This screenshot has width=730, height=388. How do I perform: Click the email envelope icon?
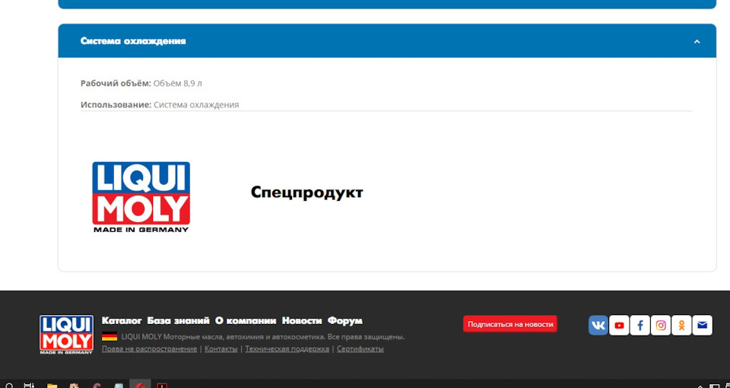[703, 325]
